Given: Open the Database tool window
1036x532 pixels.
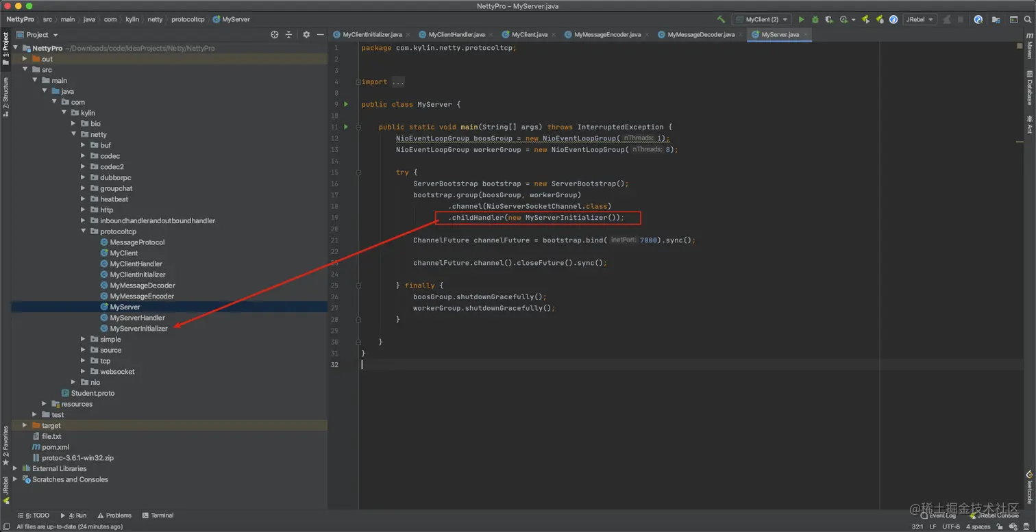Looking at the screenshot, I should click(1029, 88).
